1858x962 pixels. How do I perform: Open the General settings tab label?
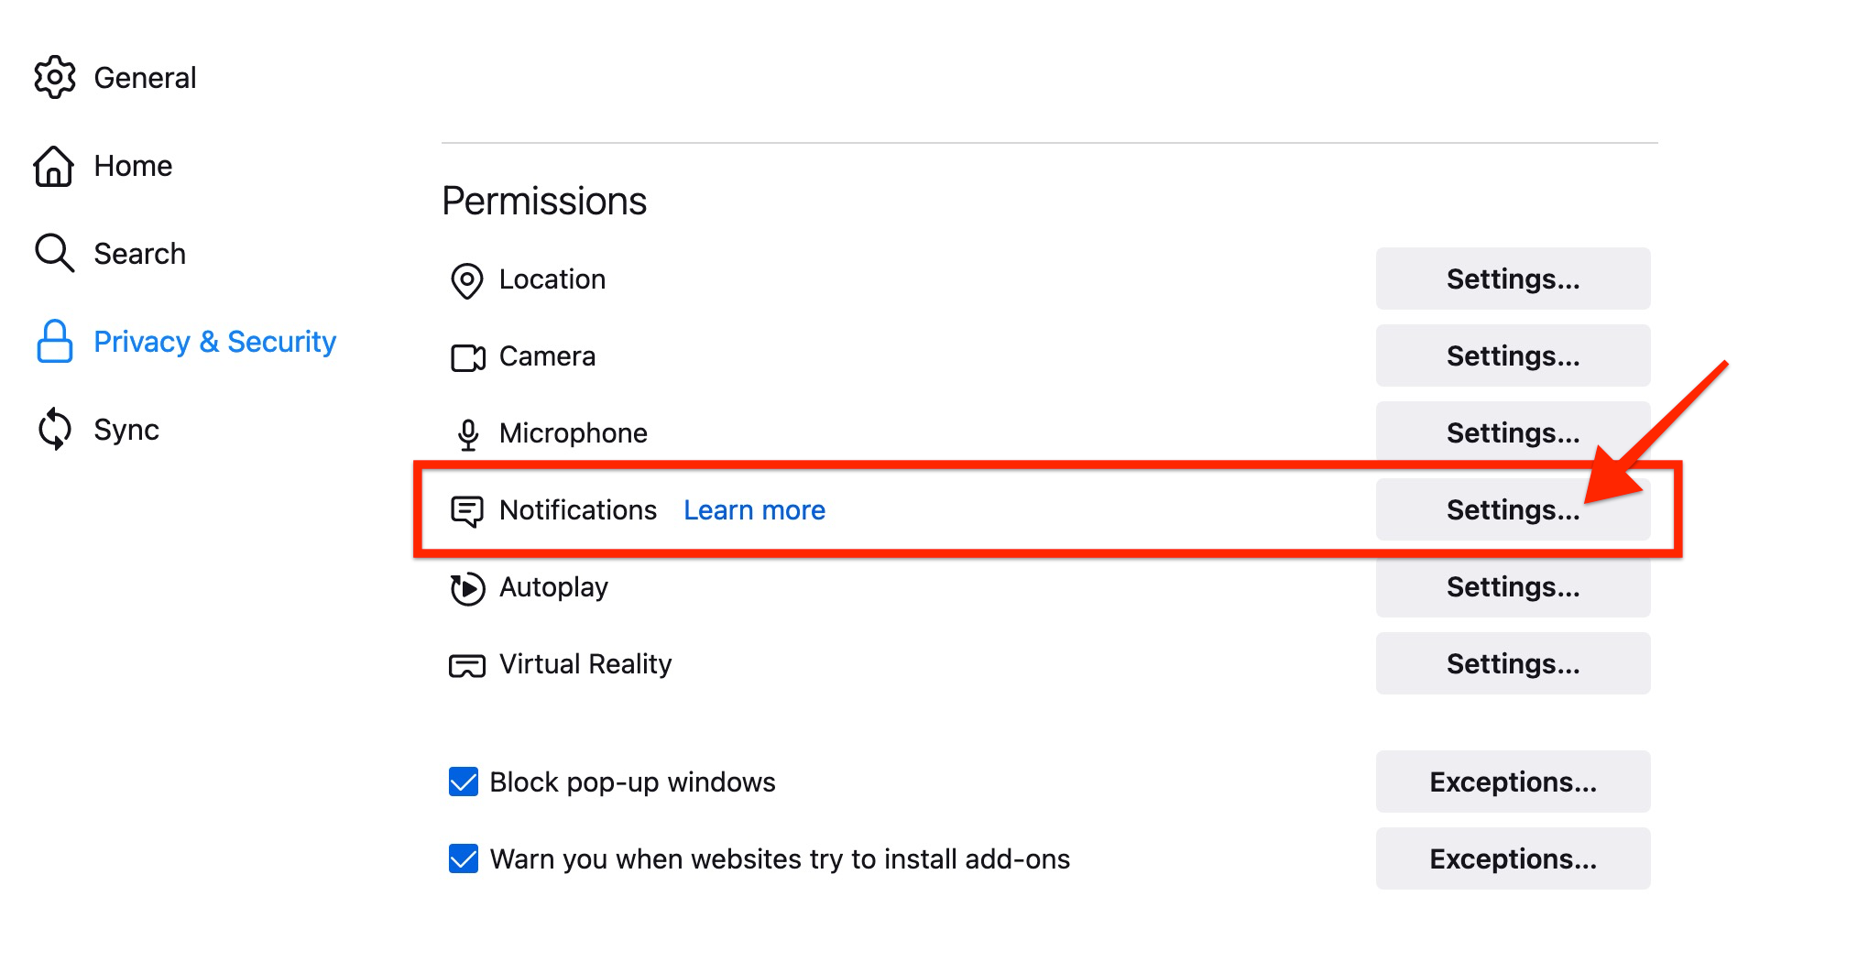[x=145, y=78]
